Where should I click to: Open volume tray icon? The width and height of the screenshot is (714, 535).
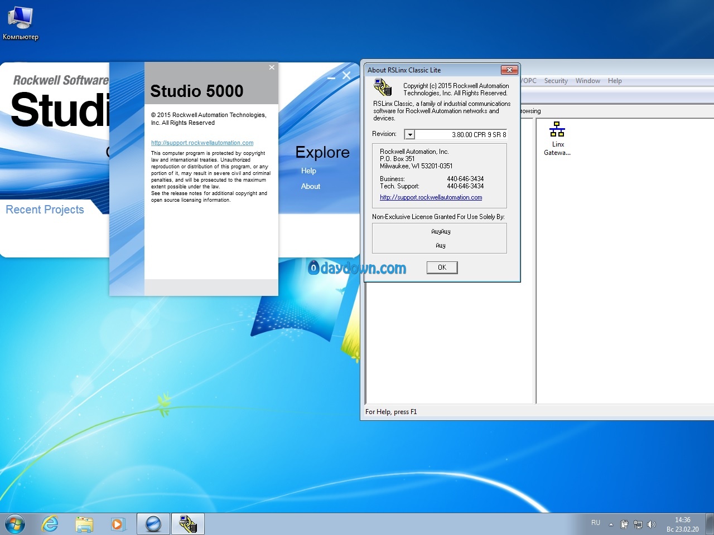tap(651, 524)
